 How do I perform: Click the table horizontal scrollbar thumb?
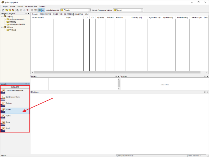[117, 72]
